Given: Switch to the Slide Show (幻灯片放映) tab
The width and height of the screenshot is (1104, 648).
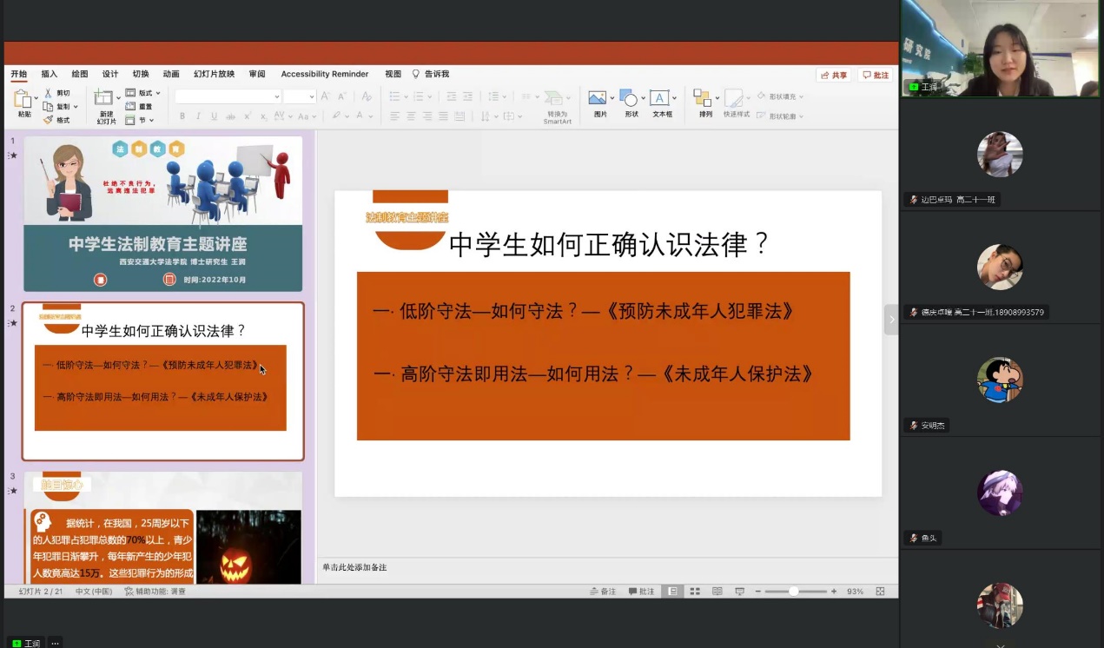Looking at the screenshot, I should [x=214, y=75].
